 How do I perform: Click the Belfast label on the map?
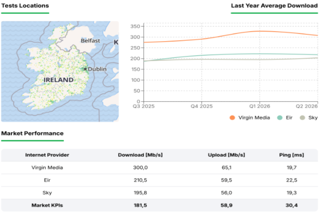pos(90,40)
